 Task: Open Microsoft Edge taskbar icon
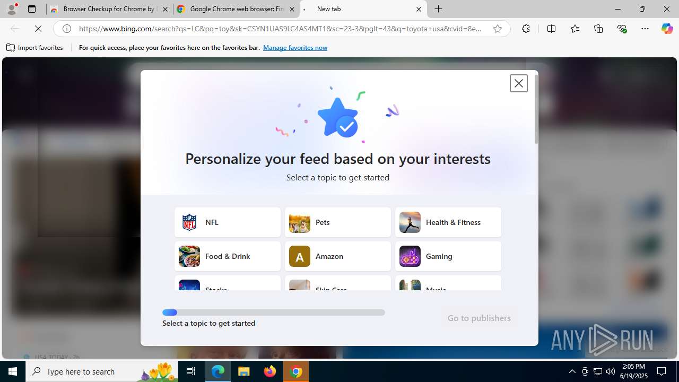tap(218, 371)
